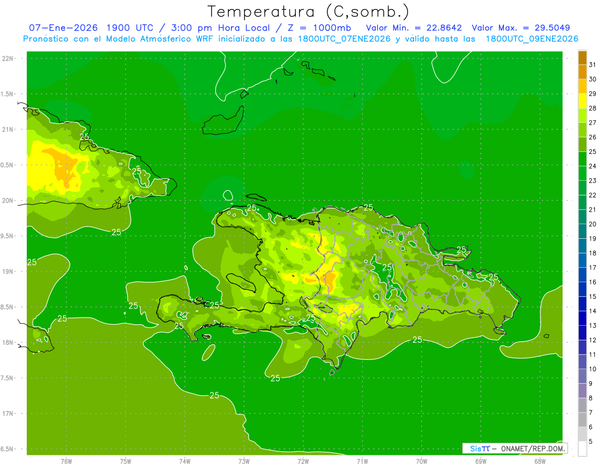Click the gray legend swatch between 6 and 7

(x=582, y=420)
